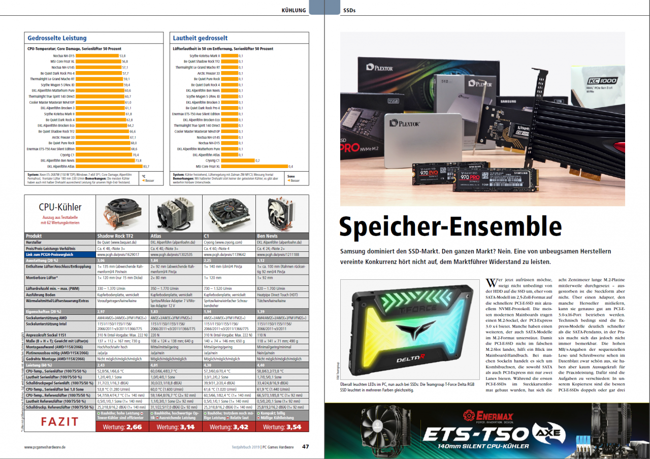Click the 'Ben Nevis' column header
The height and width of the screenshot is (459, 650).
pos(268,236)
